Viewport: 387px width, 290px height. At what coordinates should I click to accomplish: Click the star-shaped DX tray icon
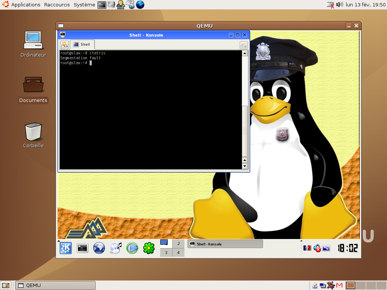(x=331, y=285)
